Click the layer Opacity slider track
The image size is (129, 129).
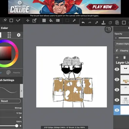(124, 38)
